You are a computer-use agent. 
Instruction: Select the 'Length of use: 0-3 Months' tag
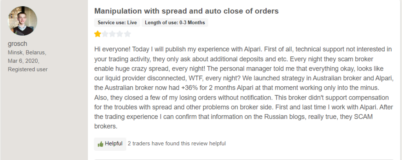(175, 22)
